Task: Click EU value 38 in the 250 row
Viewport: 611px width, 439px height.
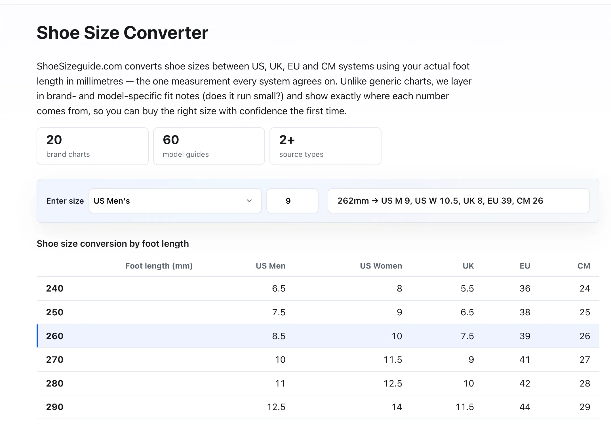Action: 525,312
